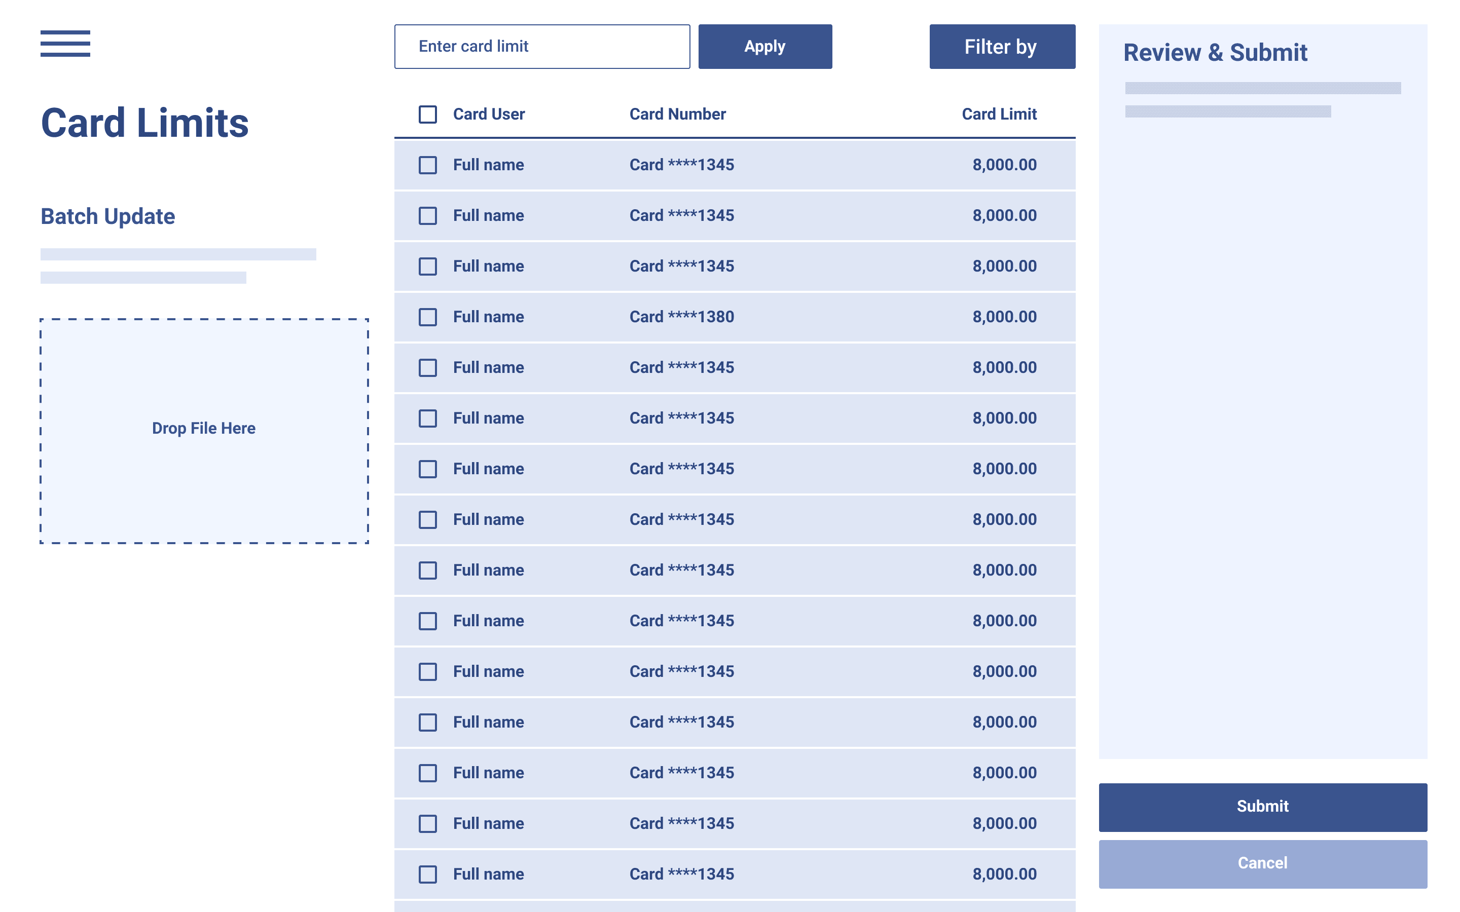
Task: Click the Batch Update section heading
Action: tap(107, 216)
